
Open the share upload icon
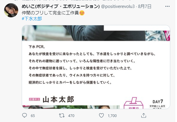tap(144, 116)
